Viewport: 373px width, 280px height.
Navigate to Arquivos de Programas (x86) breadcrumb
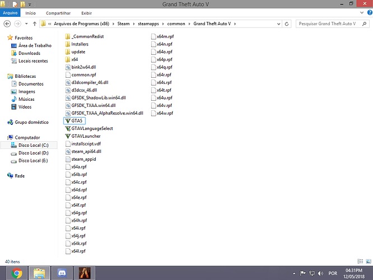point(82,24)
